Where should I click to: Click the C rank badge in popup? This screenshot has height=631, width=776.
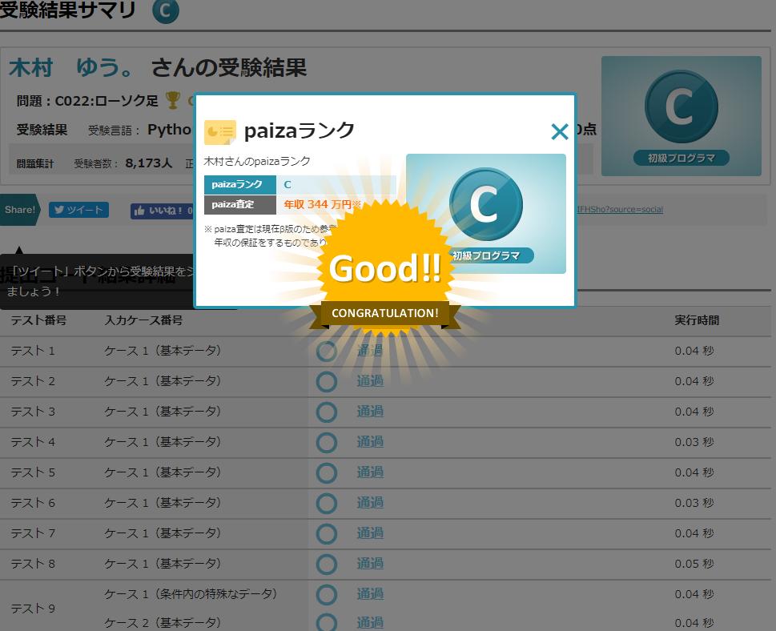pyautogui.click(x=485, y=204)
